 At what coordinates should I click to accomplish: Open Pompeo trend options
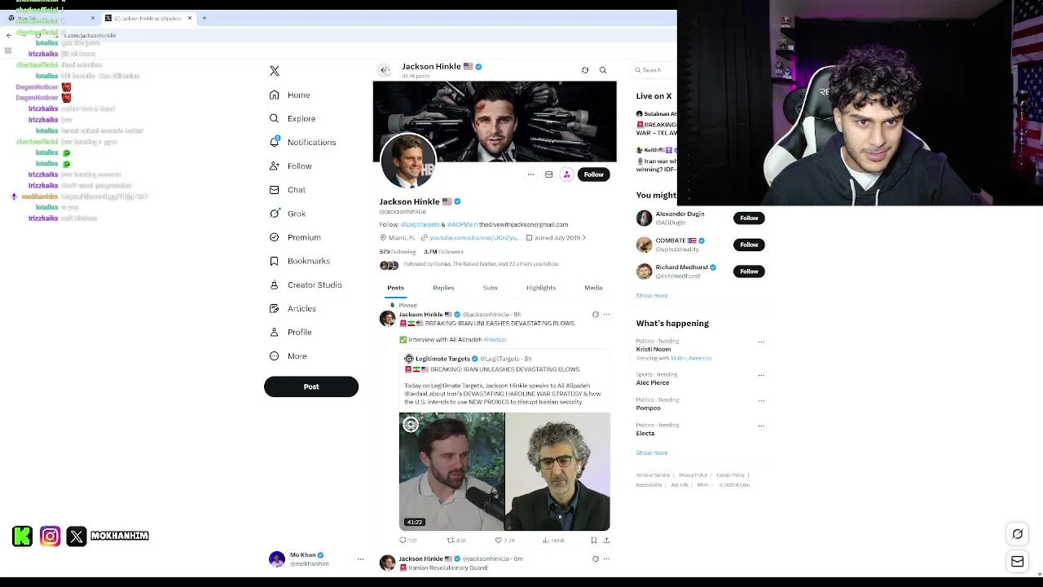(x=761, y=401)
